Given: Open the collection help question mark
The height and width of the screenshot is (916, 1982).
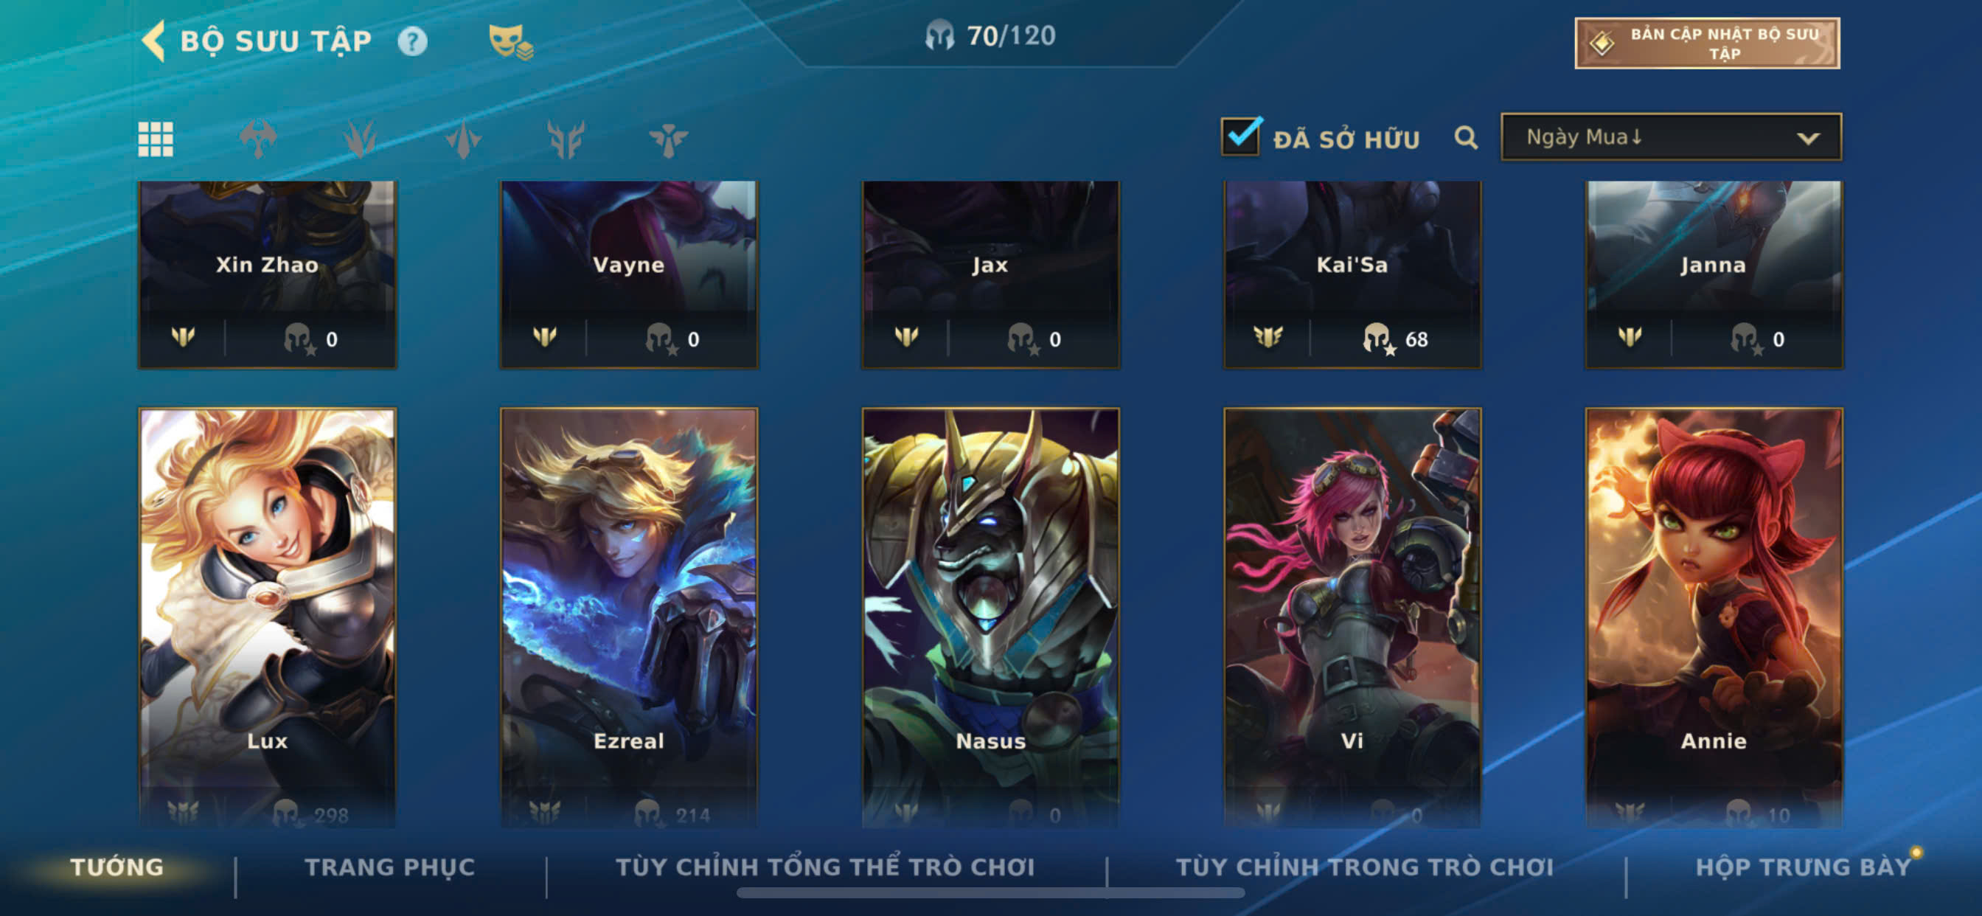Looking at the screenshot, I should 412,41.
